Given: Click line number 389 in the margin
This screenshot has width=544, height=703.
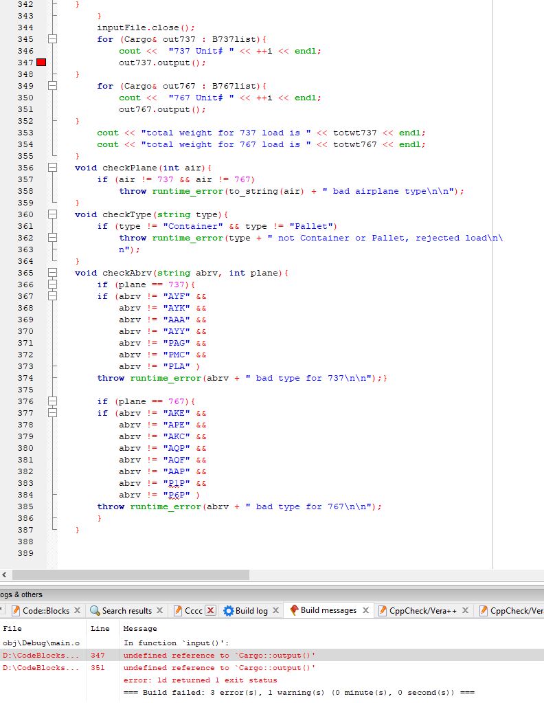Looking at the screenshot, I should click(x=25, y=553).
